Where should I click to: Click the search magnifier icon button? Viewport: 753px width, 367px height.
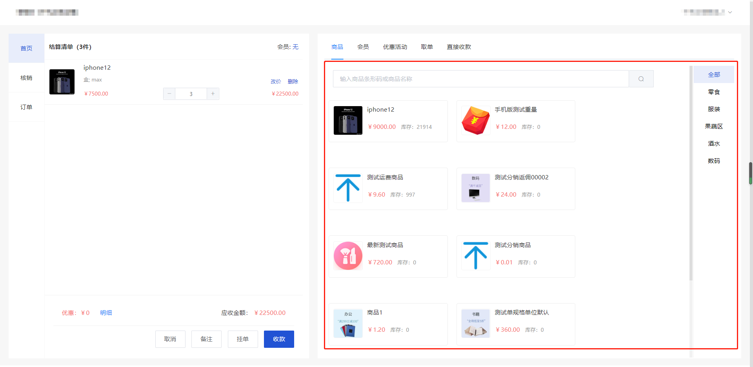(641, 79)
